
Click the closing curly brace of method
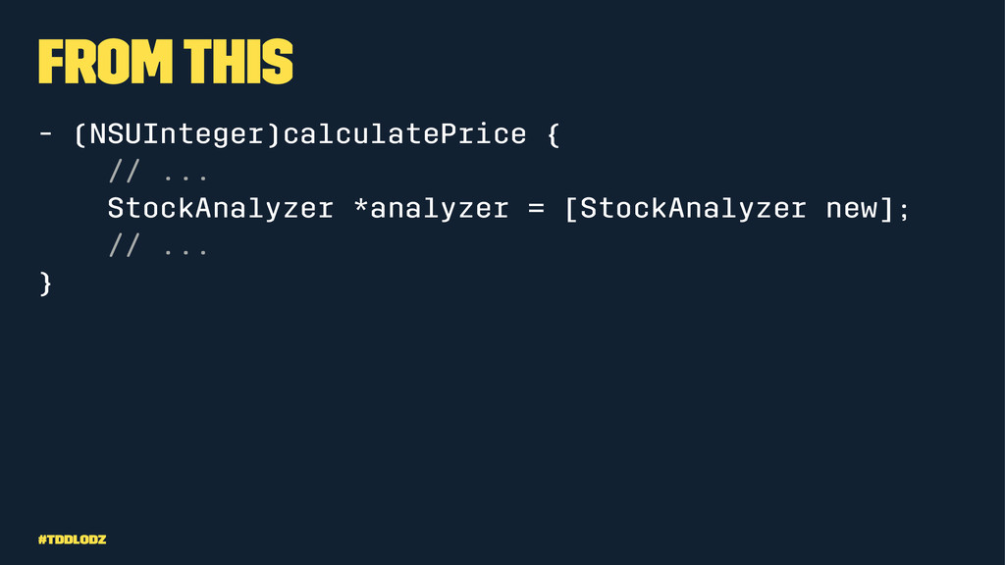45,283
